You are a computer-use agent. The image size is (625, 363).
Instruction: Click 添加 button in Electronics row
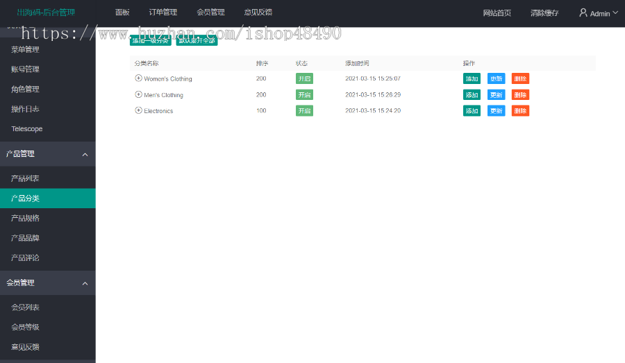(472, 111)
